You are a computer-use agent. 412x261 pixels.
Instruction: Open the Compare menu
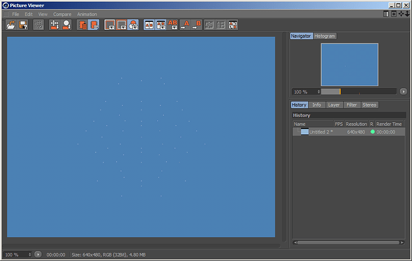click(x=62, y=14)
